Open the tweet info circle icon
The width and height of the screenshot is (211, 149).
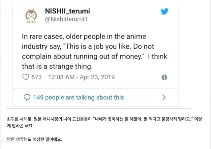164,78
